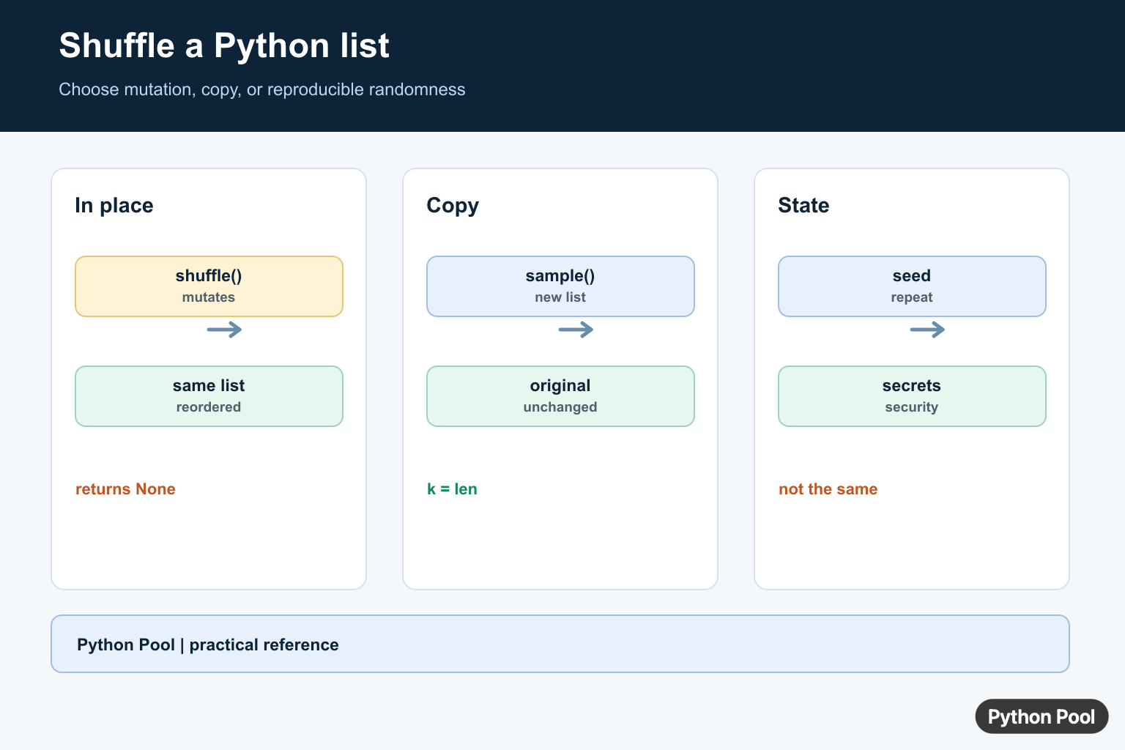The image size is (1125, 750).
Task: Click the arrow under shuffle()
Action: coord(224,330)
